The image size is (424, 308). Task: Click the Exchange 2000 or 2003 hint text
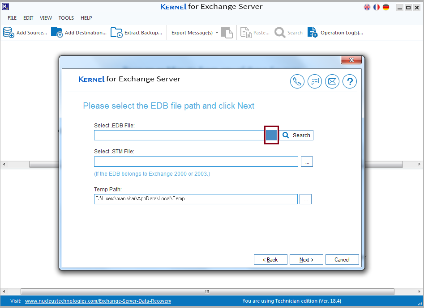point(152,174)
